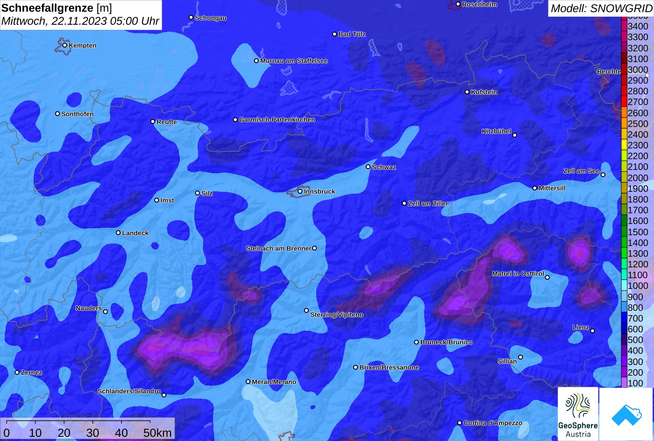This screenshot has width=654, height=441.
Task: Click the 'Schneefallgrenze [m]' map title
Action: 57,8
